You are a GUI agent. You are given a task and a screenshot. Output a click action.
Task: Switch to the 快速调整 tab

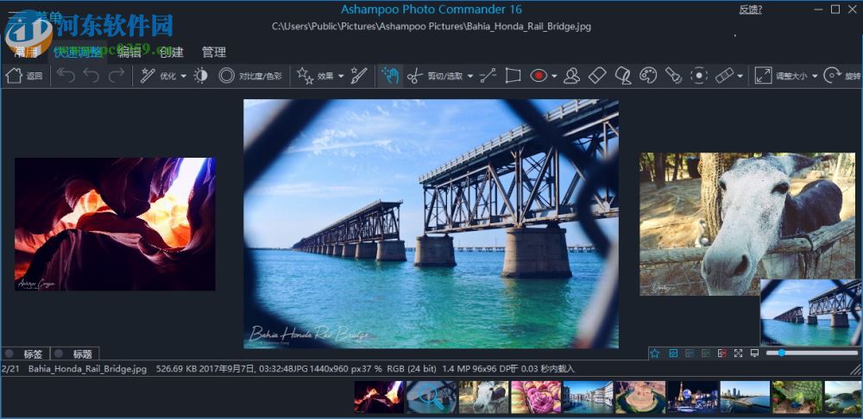tap(78, 53)
